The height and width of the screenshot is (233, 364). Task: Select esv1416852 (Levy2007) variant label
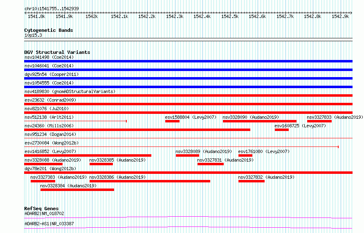tap(50, 151)
